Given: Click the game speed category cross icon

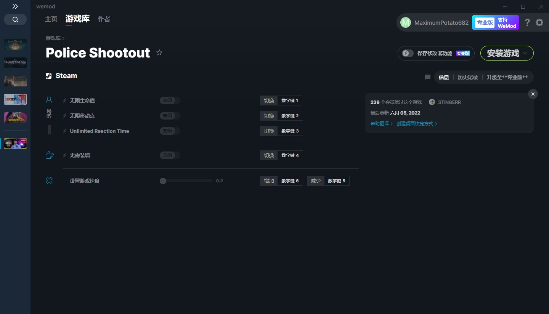Looking at the screenshot, I should [49, 180].
